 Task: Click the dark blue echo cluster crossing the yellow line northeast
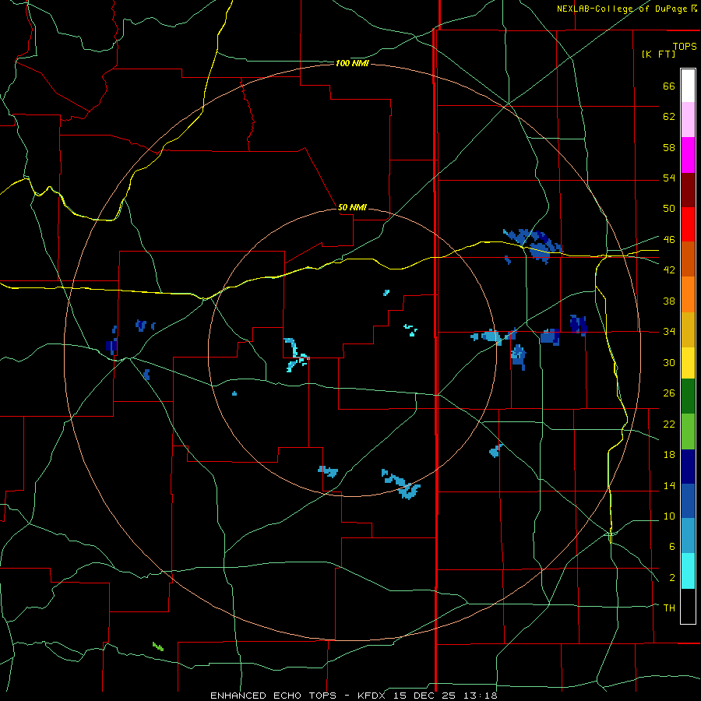click(533, 245)
